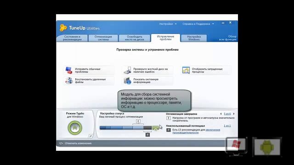Click 'Неиспользованный потенциал' heading
The image size is (294, 165).
click(185, 126)
